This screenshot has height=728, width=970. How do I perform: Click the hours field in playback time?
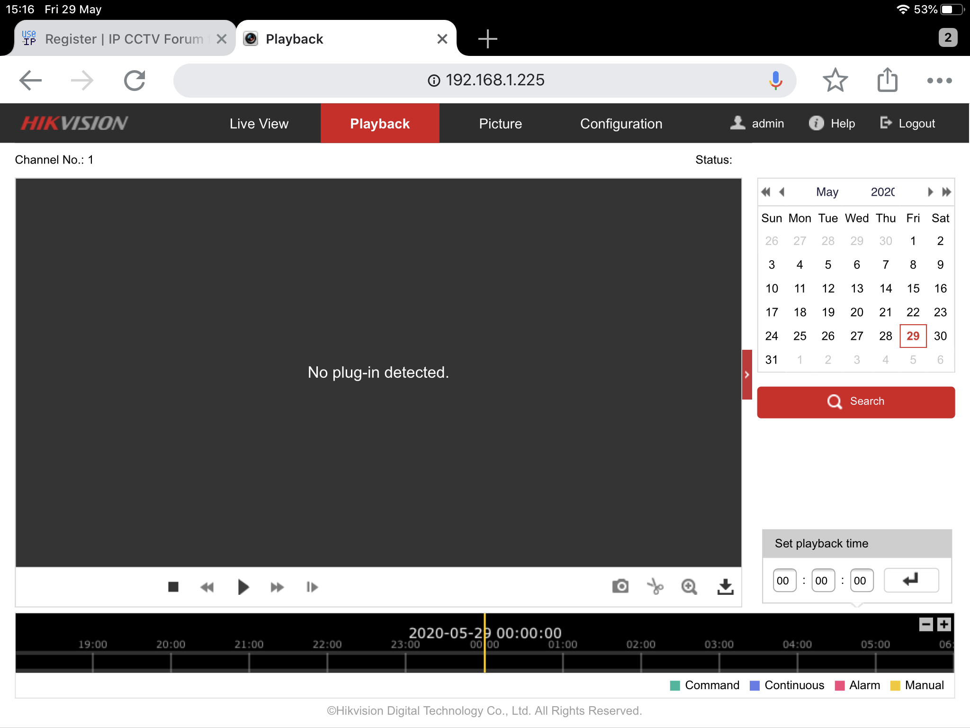coord(783,581)
